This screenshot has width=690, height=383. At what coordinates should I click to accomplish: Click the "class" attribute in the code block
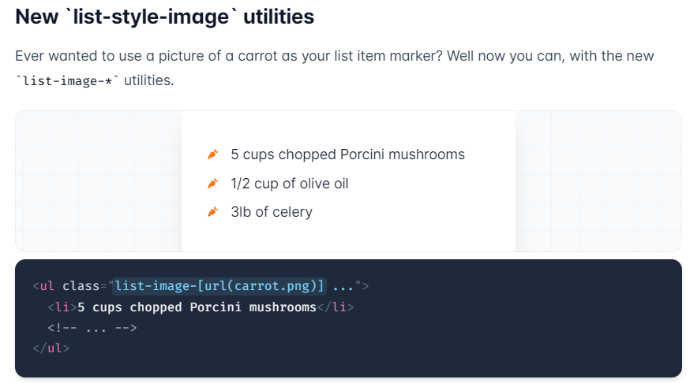tap(82, 285)
